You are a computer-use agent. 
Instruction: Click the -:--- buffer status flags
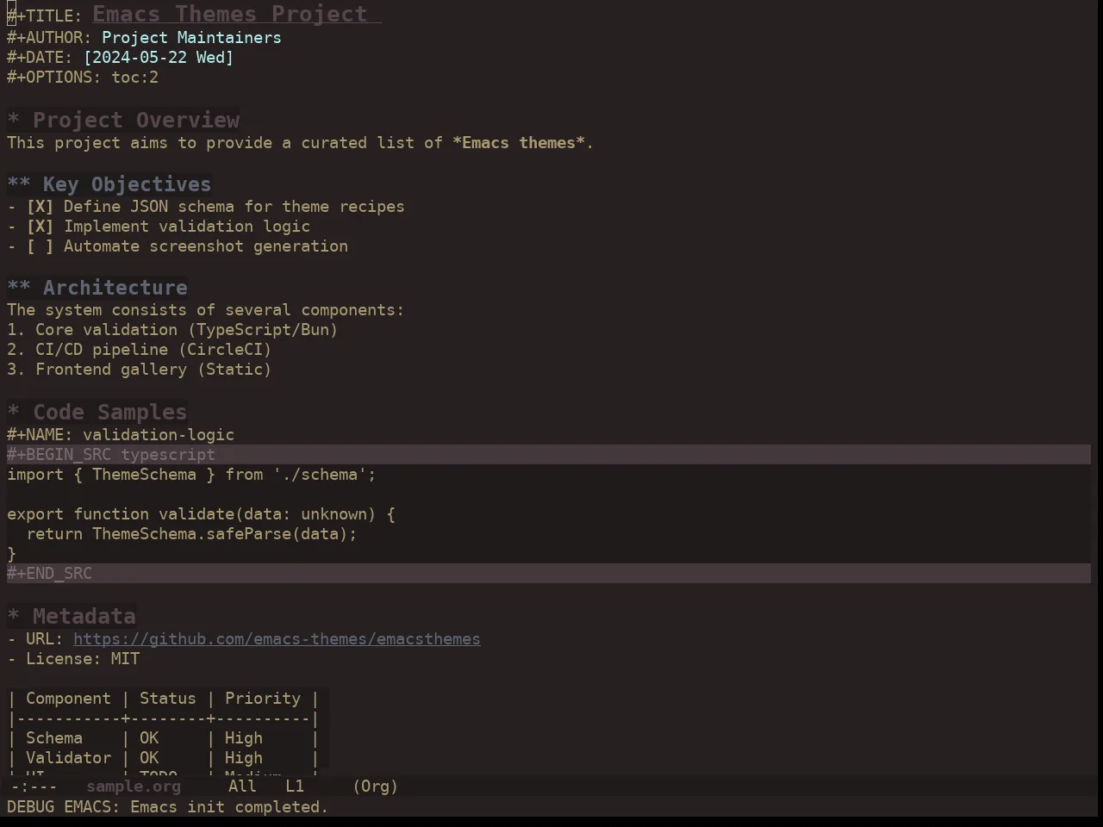pos(34,787)
